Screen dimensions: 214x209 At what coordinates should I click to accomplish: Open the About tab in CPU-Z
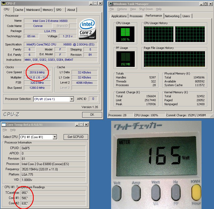(71, 10)
